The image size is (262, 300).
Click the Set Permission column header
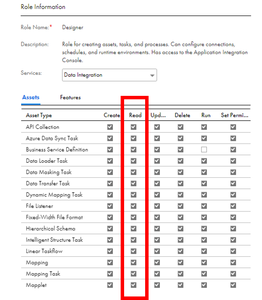tap(234, 116)
